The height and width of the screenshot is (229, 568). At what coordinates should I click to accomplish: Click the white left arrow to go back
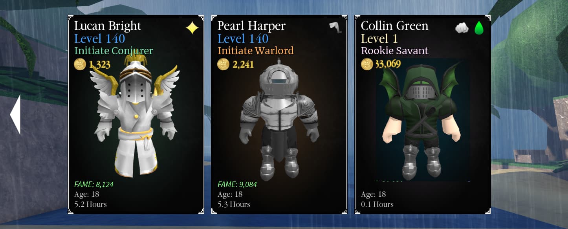pos(15,115)
